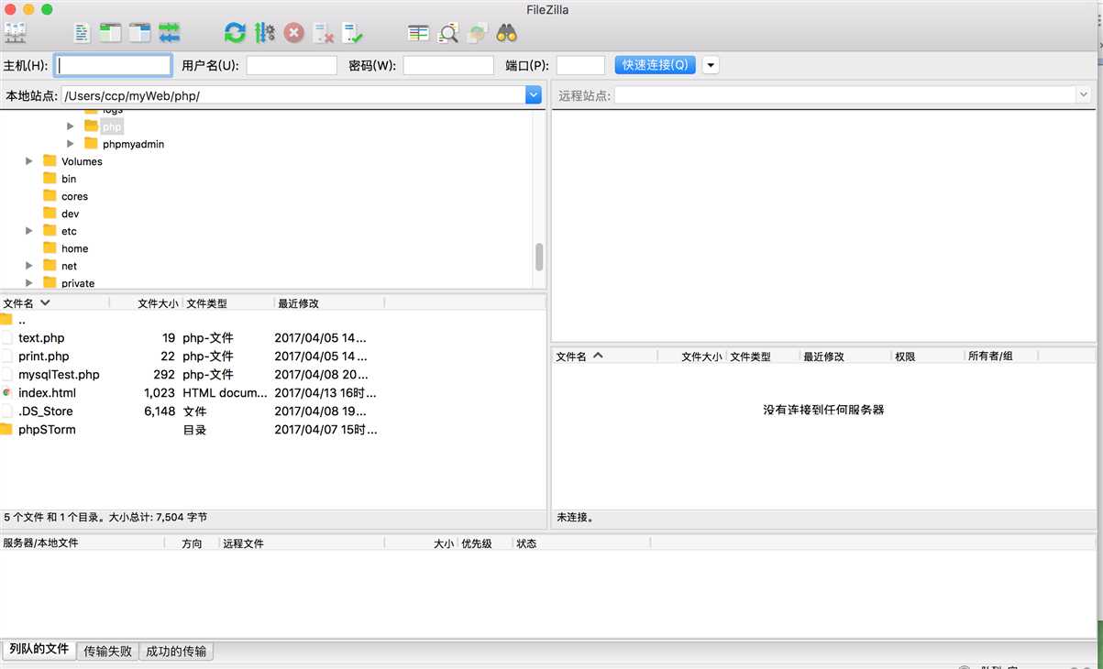Screen dimensions: 1103x669
Task: Click queue 优先级 column header
Action: [485, 543]
